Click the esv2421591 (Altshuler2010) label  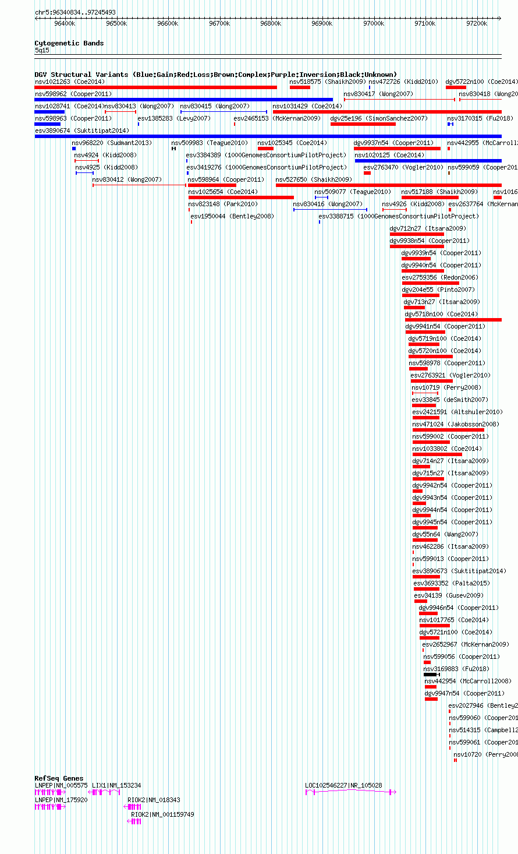457,412
